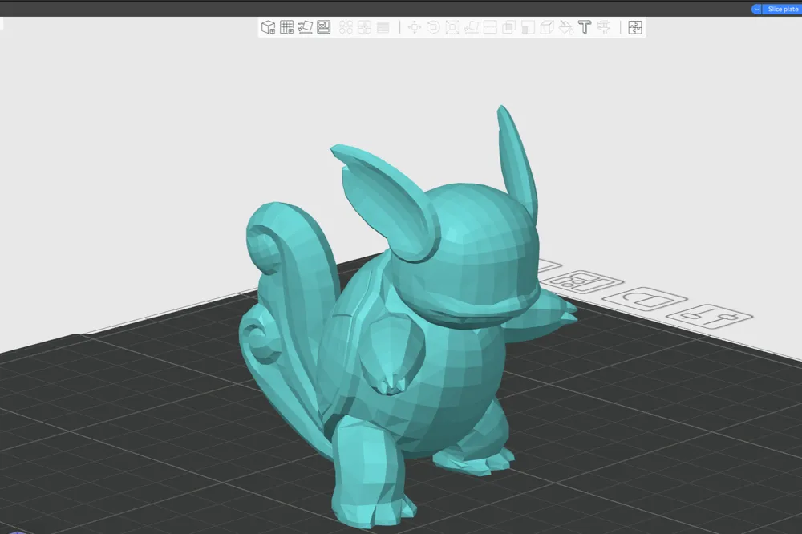Screen dimensions: 802x534
Task: Click the import image icon
Action: click(322, 27)
